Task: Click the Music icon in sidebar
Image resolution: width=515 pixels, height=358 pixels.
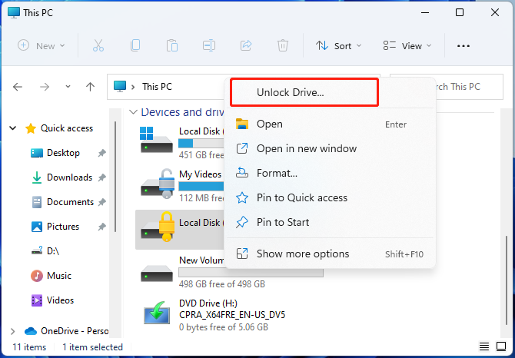Action: click(x=37, y=276)
